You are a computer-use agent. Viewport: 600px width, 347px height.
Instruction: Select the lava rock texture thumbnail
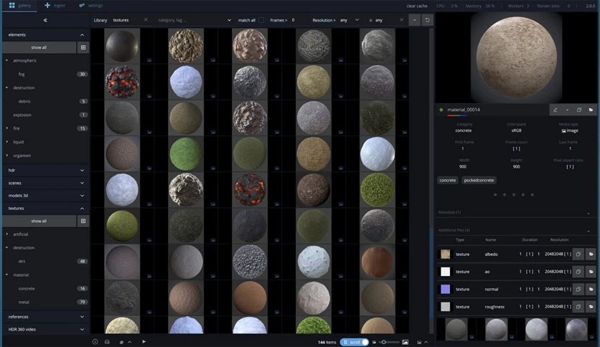122,82
